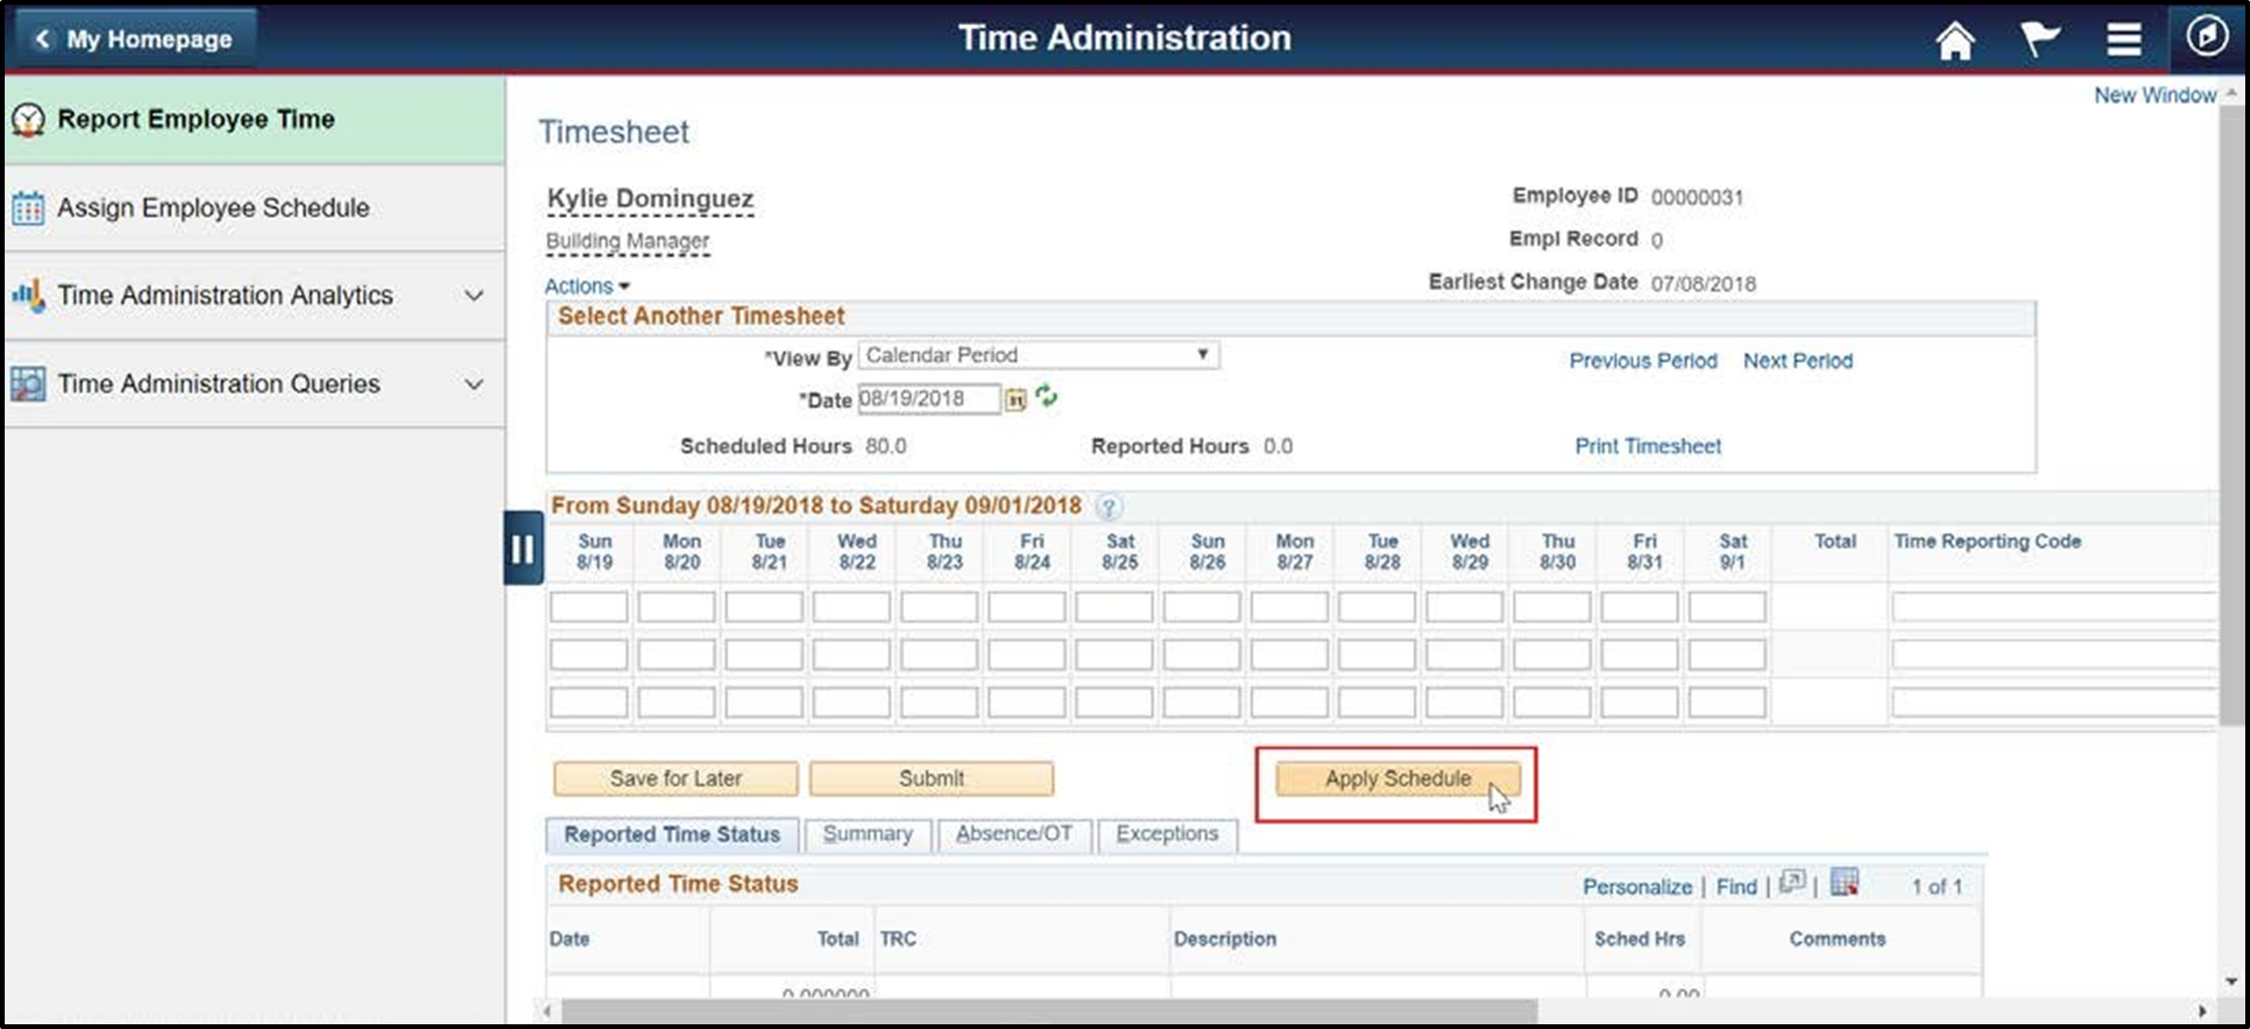Open Reported Time Status grid in a popup window
The image size is (2250, 1029).
1794,882
